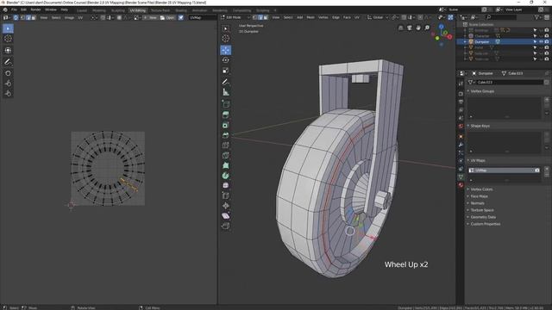Collapse the UV Maps panel

pos(477,160)
